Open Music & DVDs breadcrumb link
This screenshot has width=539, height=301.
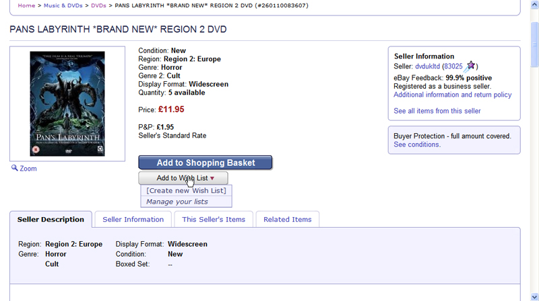click(63, 5)
